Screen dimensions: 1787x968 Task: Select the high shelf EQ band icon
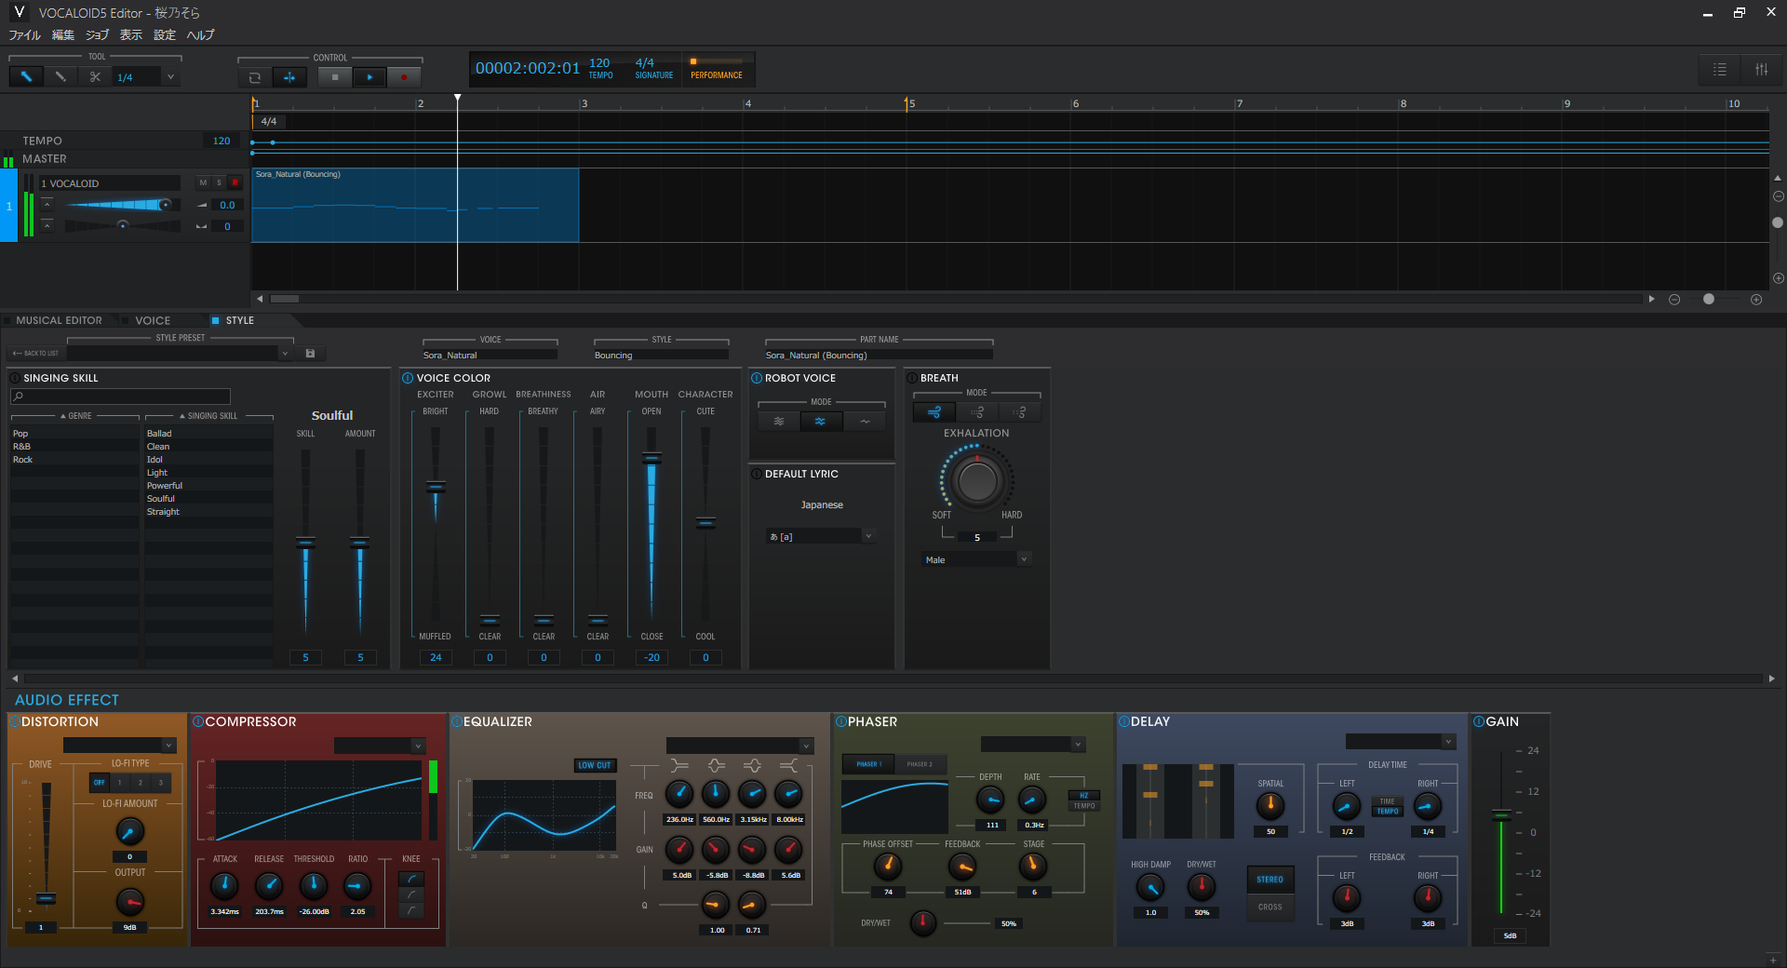(788, 765)
